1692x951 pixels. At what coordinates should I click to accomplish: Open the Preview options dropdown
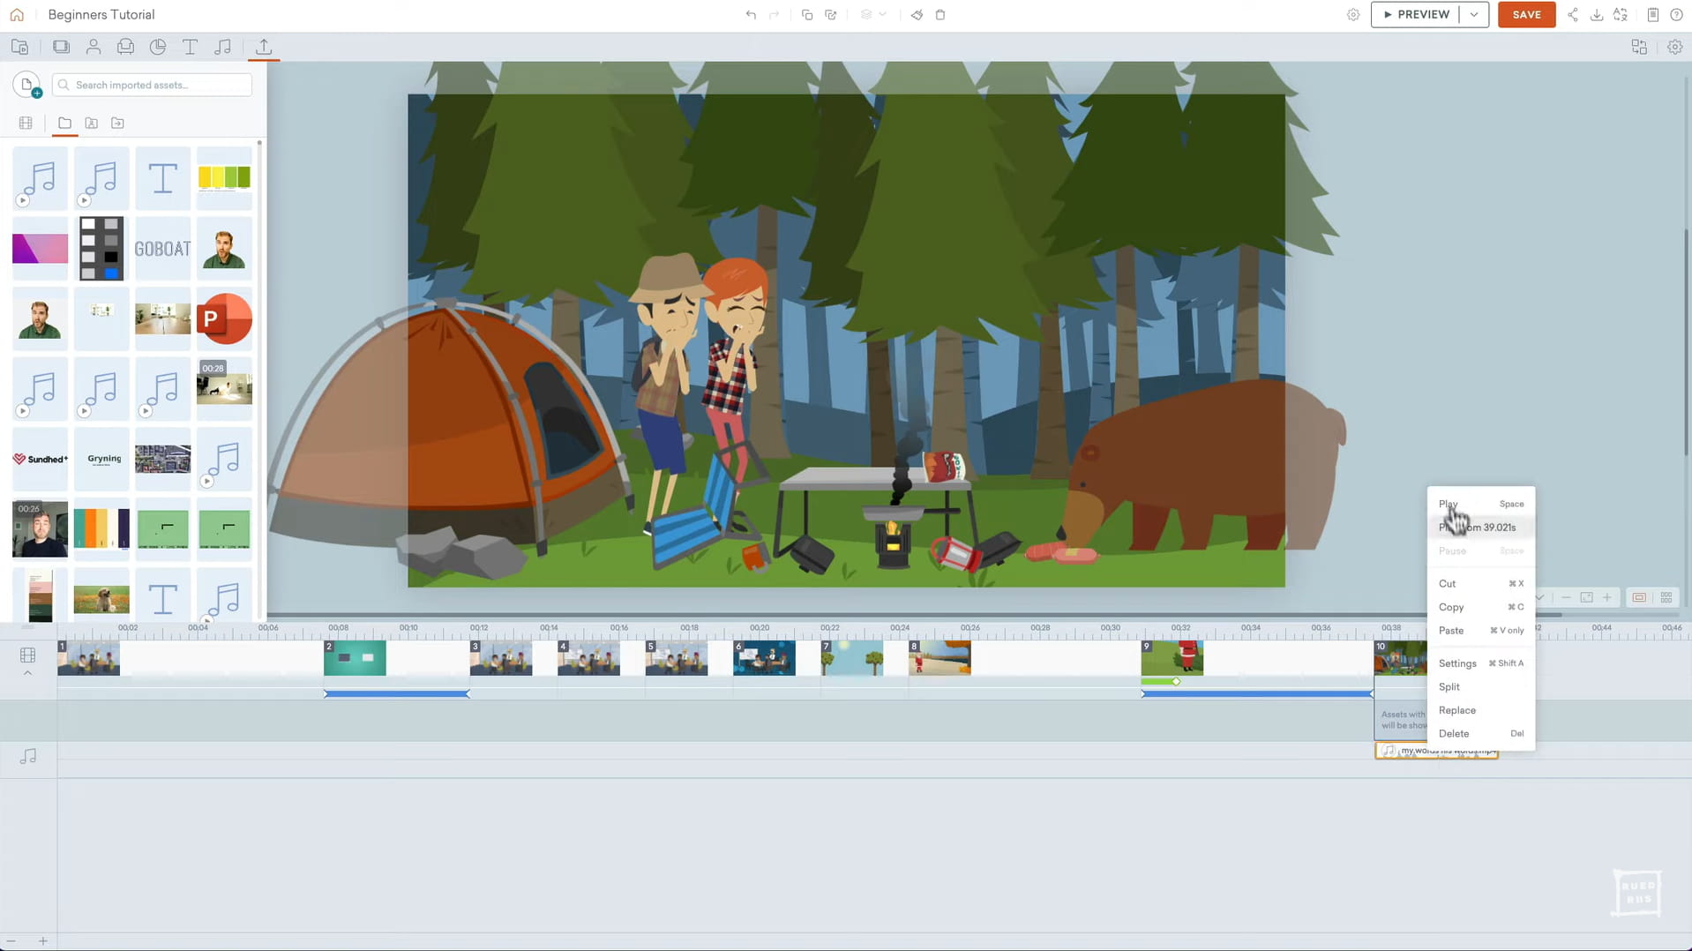tap(1473, 14)
